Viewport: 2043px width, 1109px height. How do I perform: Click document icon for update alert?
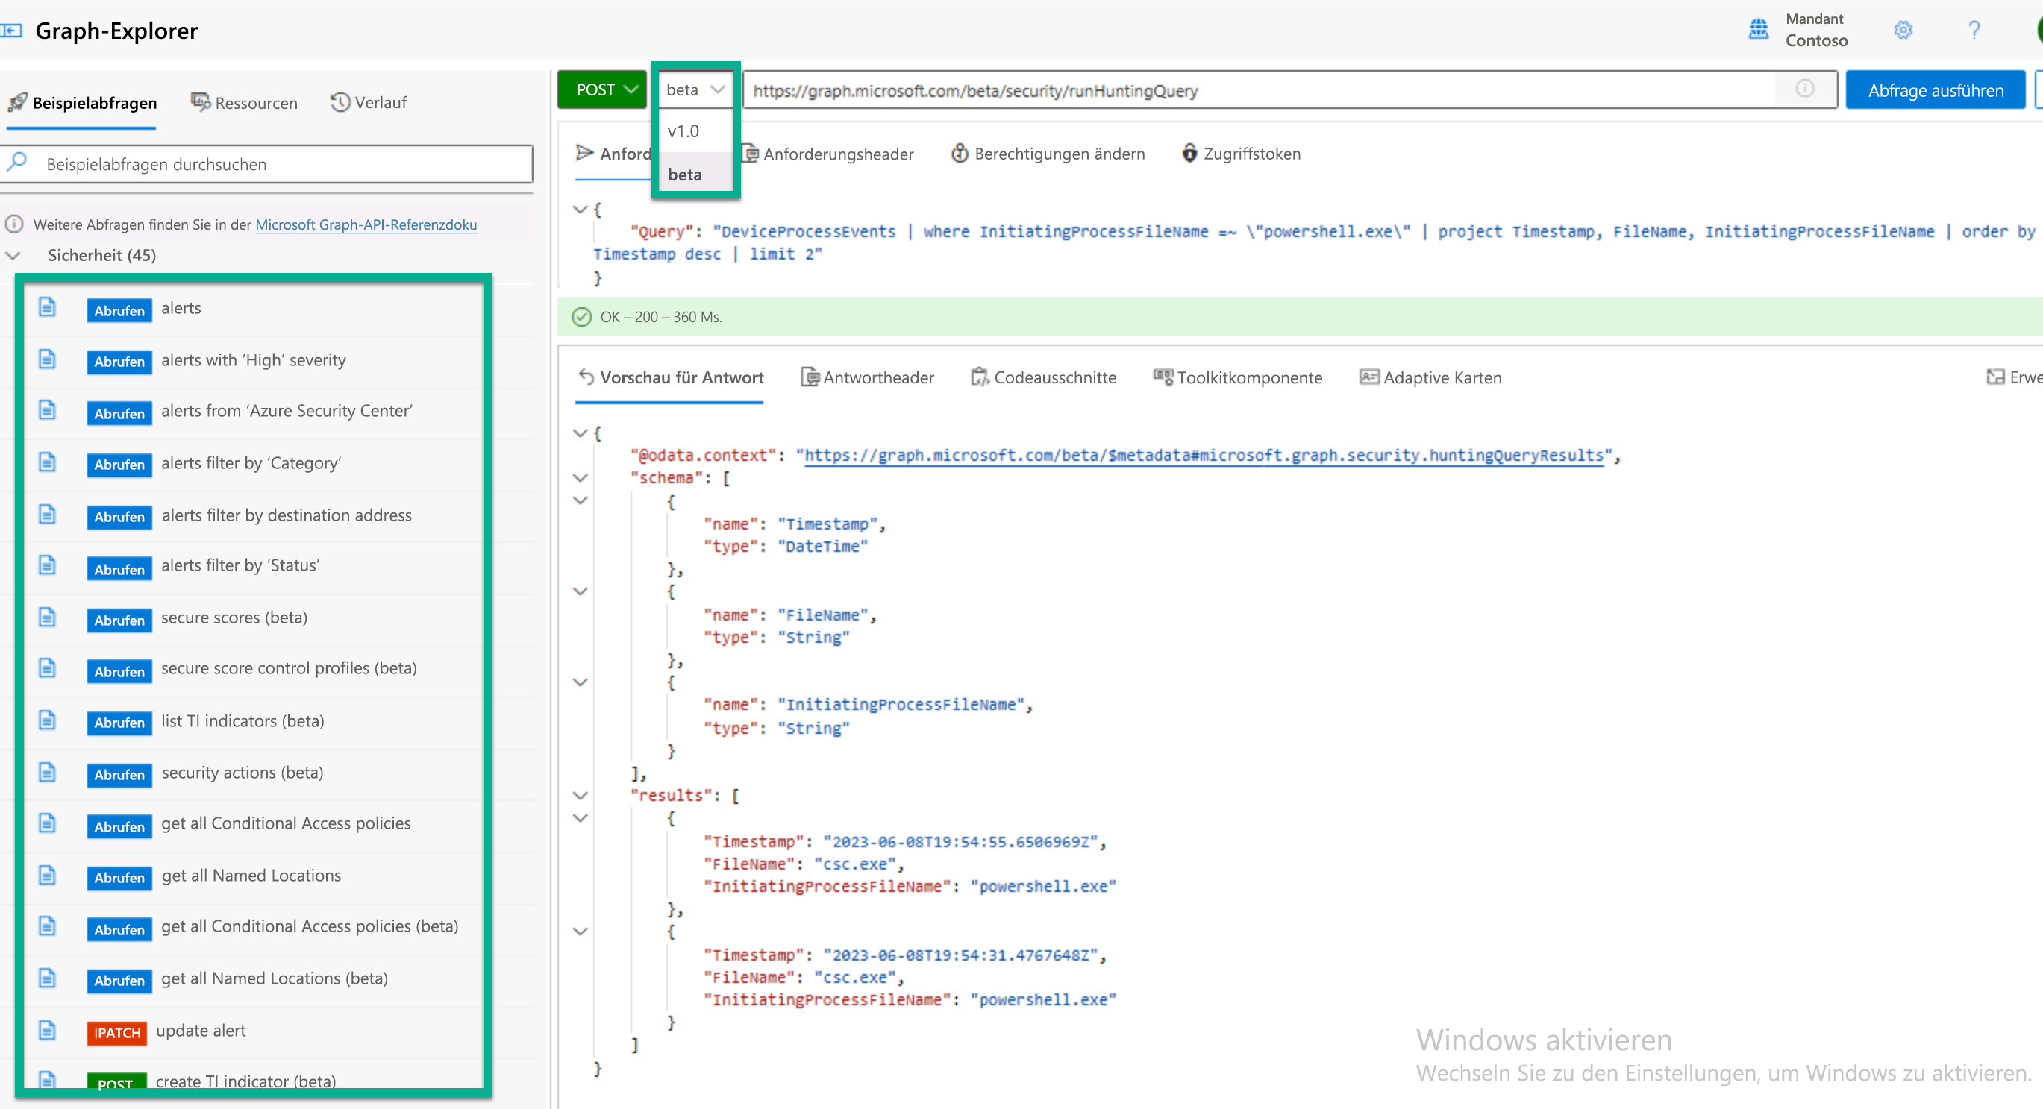click(x=48, y=1030)
